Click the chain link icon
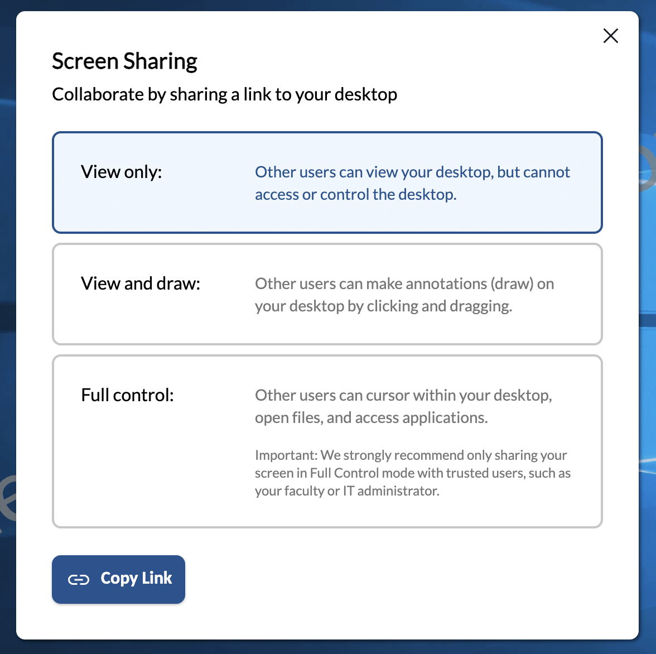656x654 pixels. (78, 580)
